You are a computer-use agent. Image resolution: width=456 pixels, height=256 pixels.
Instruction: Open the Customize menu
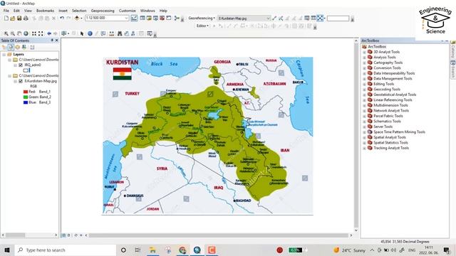click(x=128, y=11)
